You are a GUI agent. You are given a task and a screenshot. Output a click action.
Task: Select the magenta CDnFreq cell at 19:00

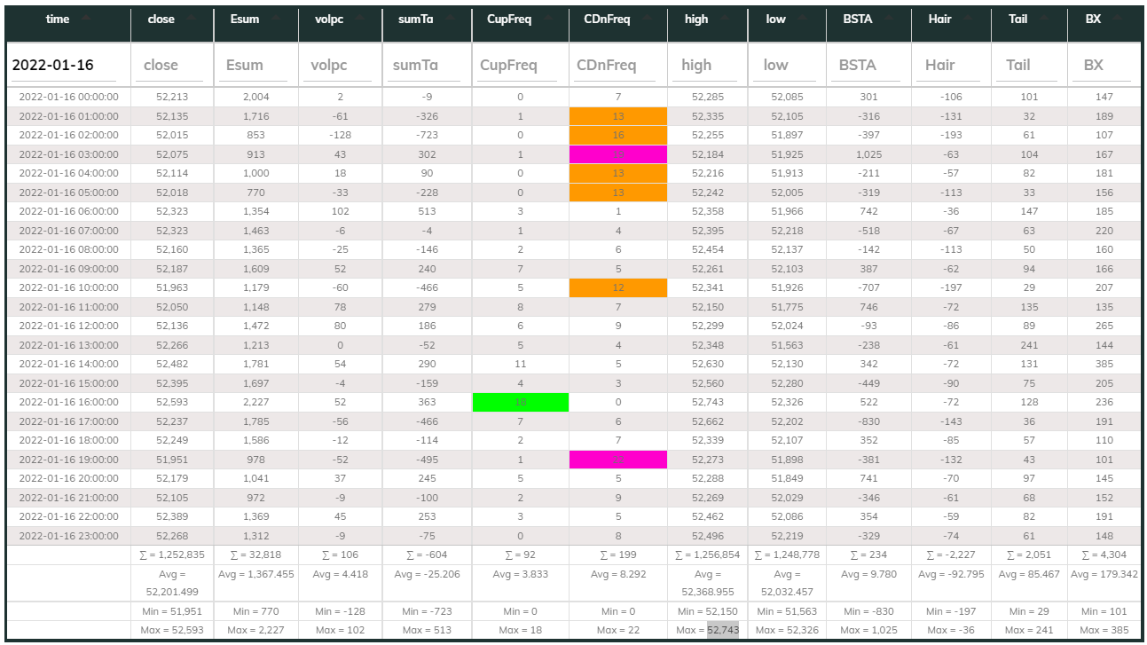(x=618, y=459)
